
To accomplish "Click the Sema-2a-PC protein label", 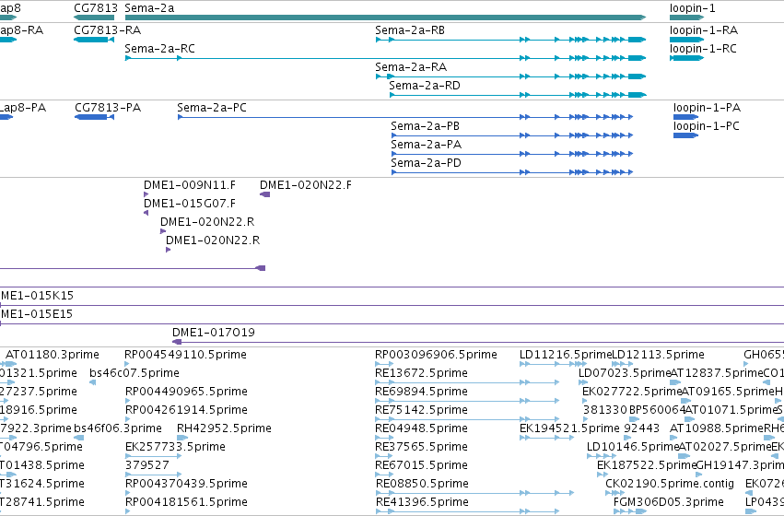I will (212, 108).
